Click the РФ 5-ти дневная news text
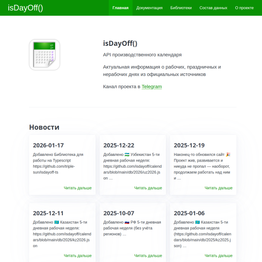 click(132, 228)
